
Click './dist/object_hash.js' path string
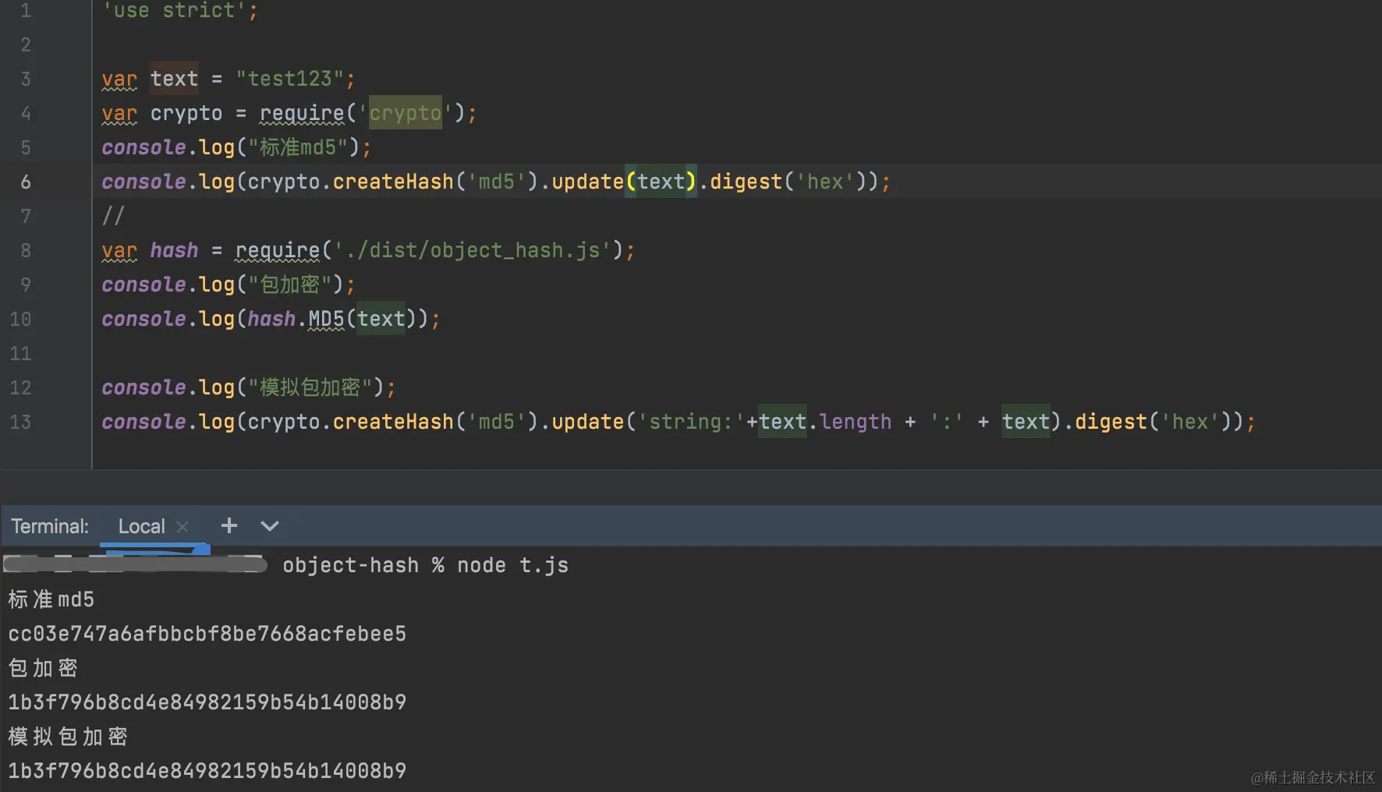473,250
